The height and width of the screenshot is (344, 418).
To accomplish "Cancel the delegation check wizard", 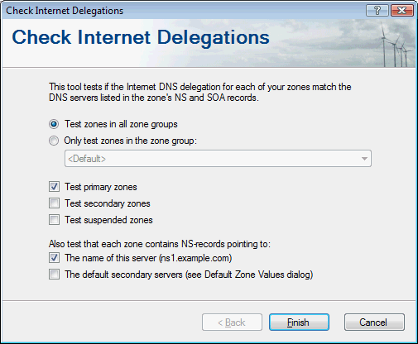I will (374, 322).
